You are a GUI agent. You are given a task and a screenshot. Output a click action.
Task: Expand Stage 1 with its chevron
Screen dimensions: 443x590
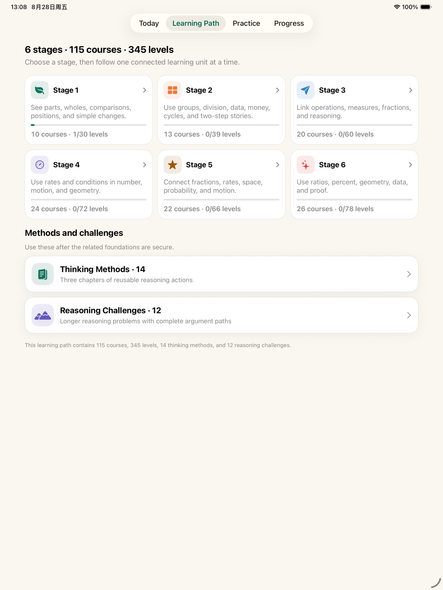(x=145, y=90)
